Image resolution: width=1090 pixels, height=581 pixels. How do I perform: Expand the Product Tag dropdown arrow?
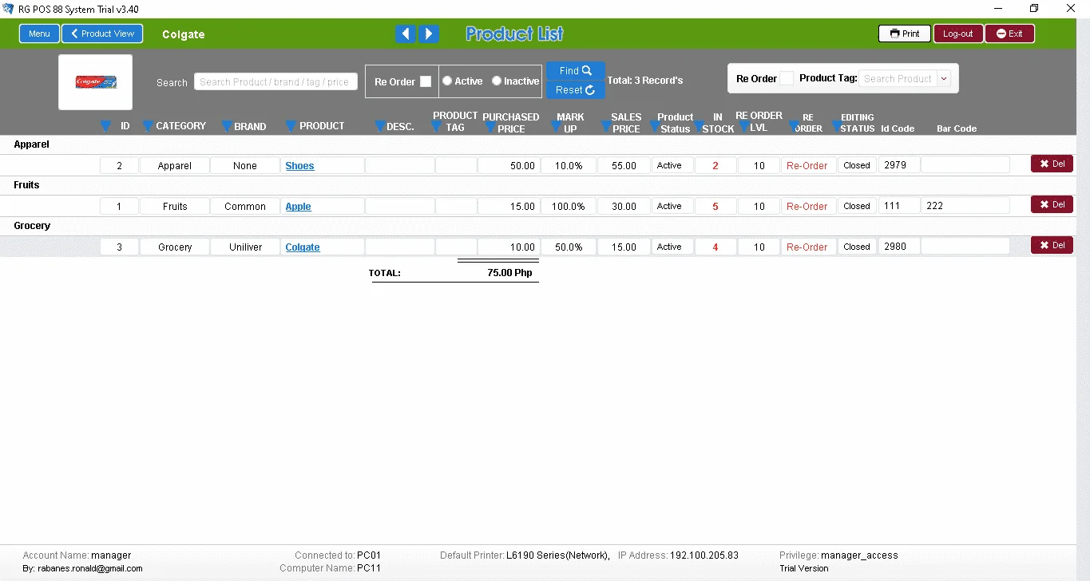944,78
